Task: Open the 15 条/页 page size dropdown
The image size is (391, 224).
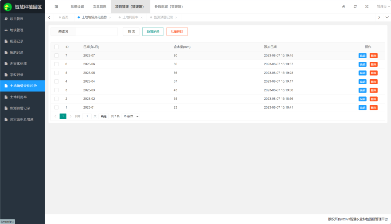Action: tap(131, 116)
